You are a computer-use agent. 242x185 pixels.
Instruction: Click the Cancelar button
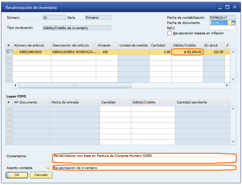click(41, 175)
